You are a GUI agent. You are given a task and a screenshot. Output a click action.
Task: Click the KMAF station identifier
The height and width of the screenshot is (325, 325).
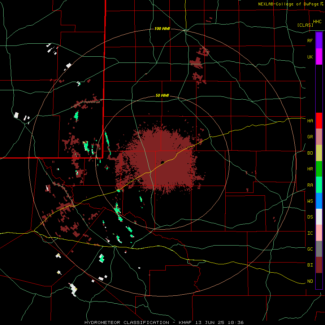[185, 322]
